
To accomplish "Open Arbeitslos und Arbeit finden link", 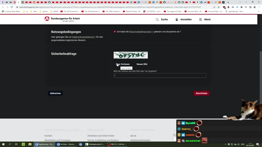I will click(101, 136).
